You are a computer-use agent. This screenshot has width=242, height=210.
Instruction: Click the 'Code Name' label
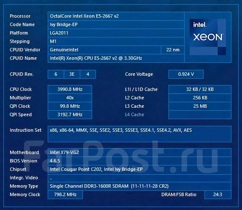(22, 24)
